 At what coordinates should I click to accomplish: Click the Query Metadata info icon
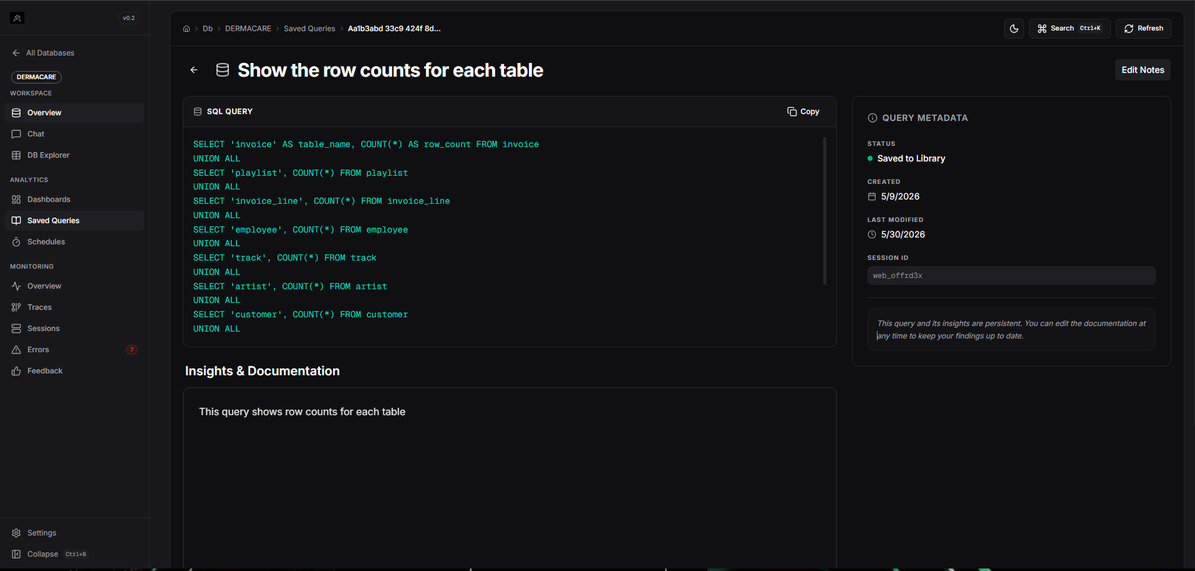[873, 118]
